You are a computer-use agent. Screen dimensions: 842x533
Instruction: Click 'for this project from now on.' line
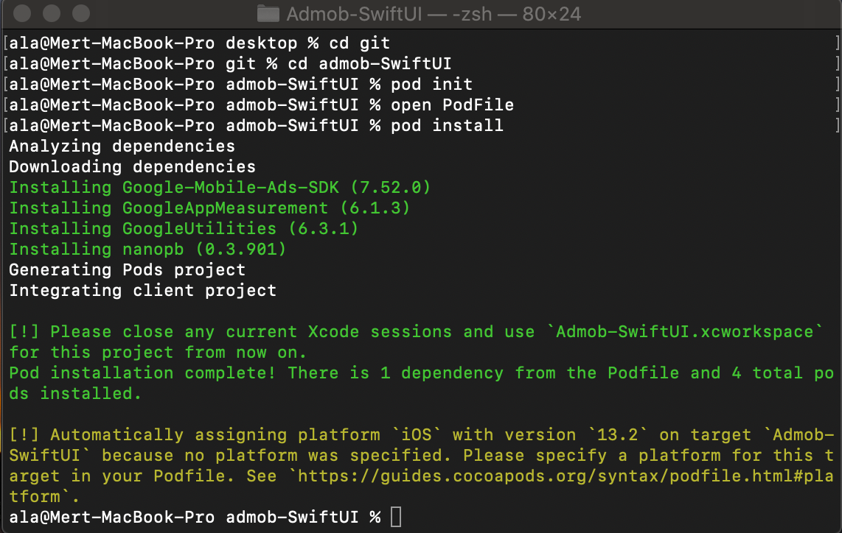click(x=158, y=353)
